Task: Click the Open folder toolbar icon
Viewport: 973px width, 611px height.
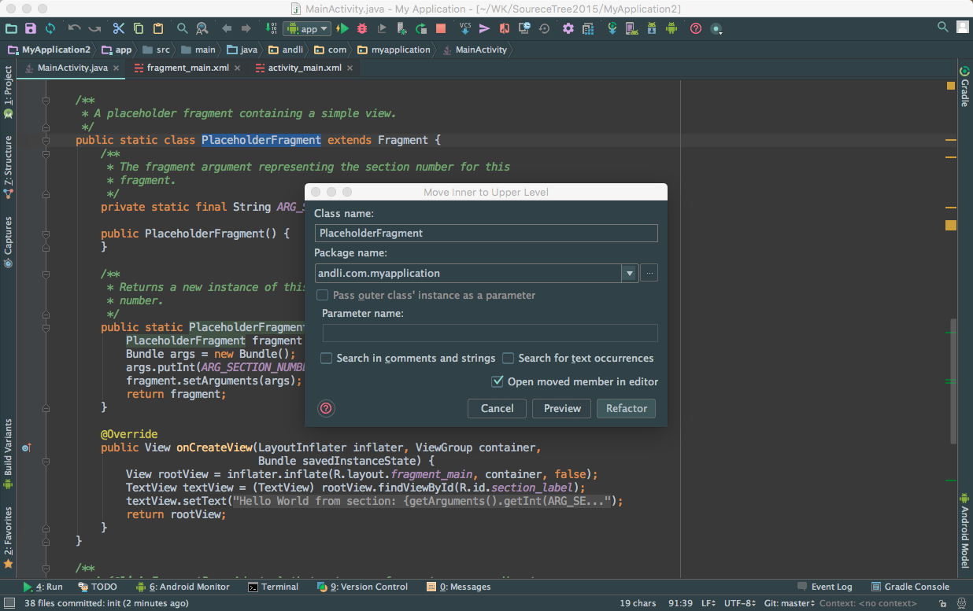Action: 11,28
